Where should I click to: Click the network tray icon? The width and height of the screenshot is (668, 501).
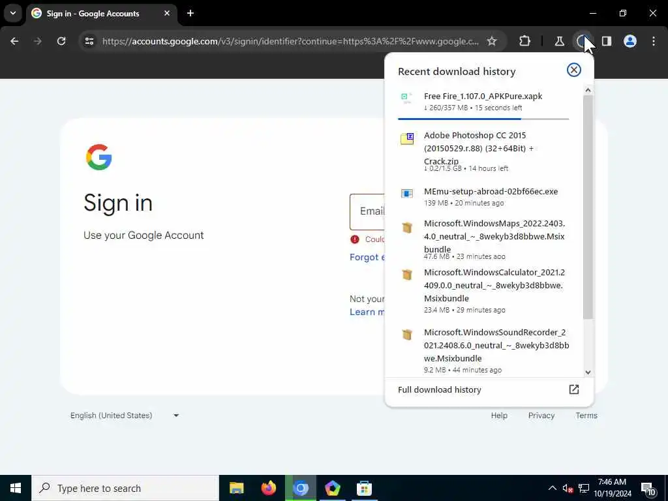tap(584, 489)
